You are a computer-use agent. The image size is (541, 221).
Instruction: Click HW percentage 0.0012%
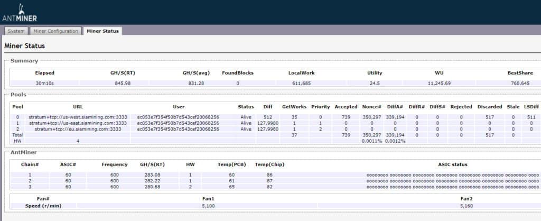(x=395, y=141)
